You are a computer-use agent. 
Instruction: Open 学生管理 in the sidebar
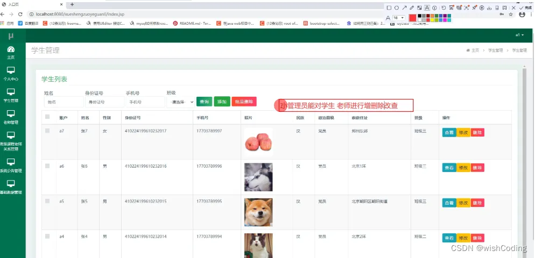point(11,96)
